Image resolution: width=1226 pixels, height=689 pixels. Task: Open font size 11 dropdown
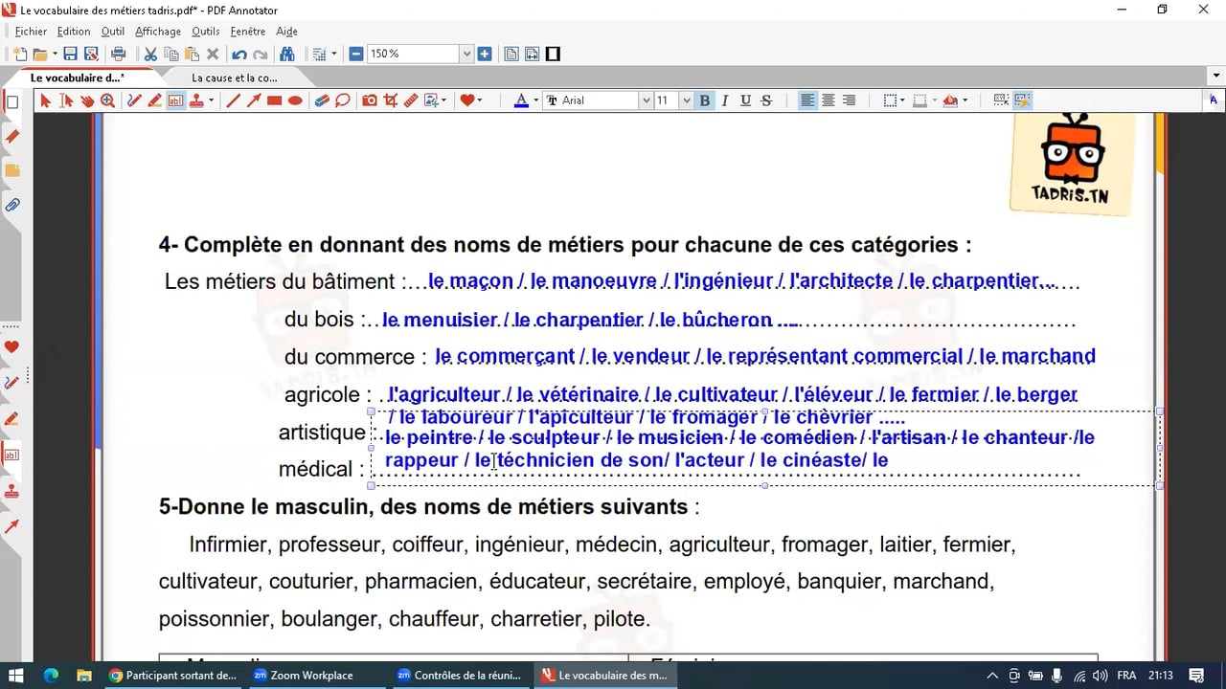[x=687, y=100]
